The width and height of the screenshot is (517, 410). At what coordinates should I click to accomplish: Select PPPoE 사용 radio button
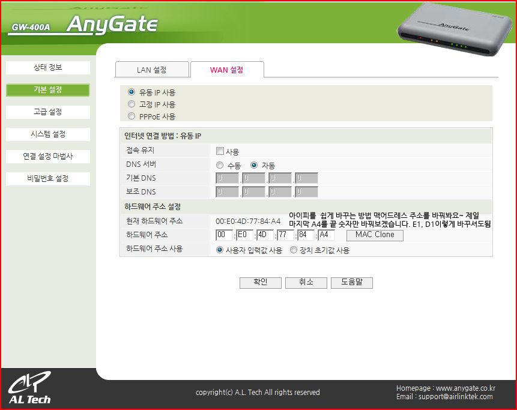coord(132,116)
